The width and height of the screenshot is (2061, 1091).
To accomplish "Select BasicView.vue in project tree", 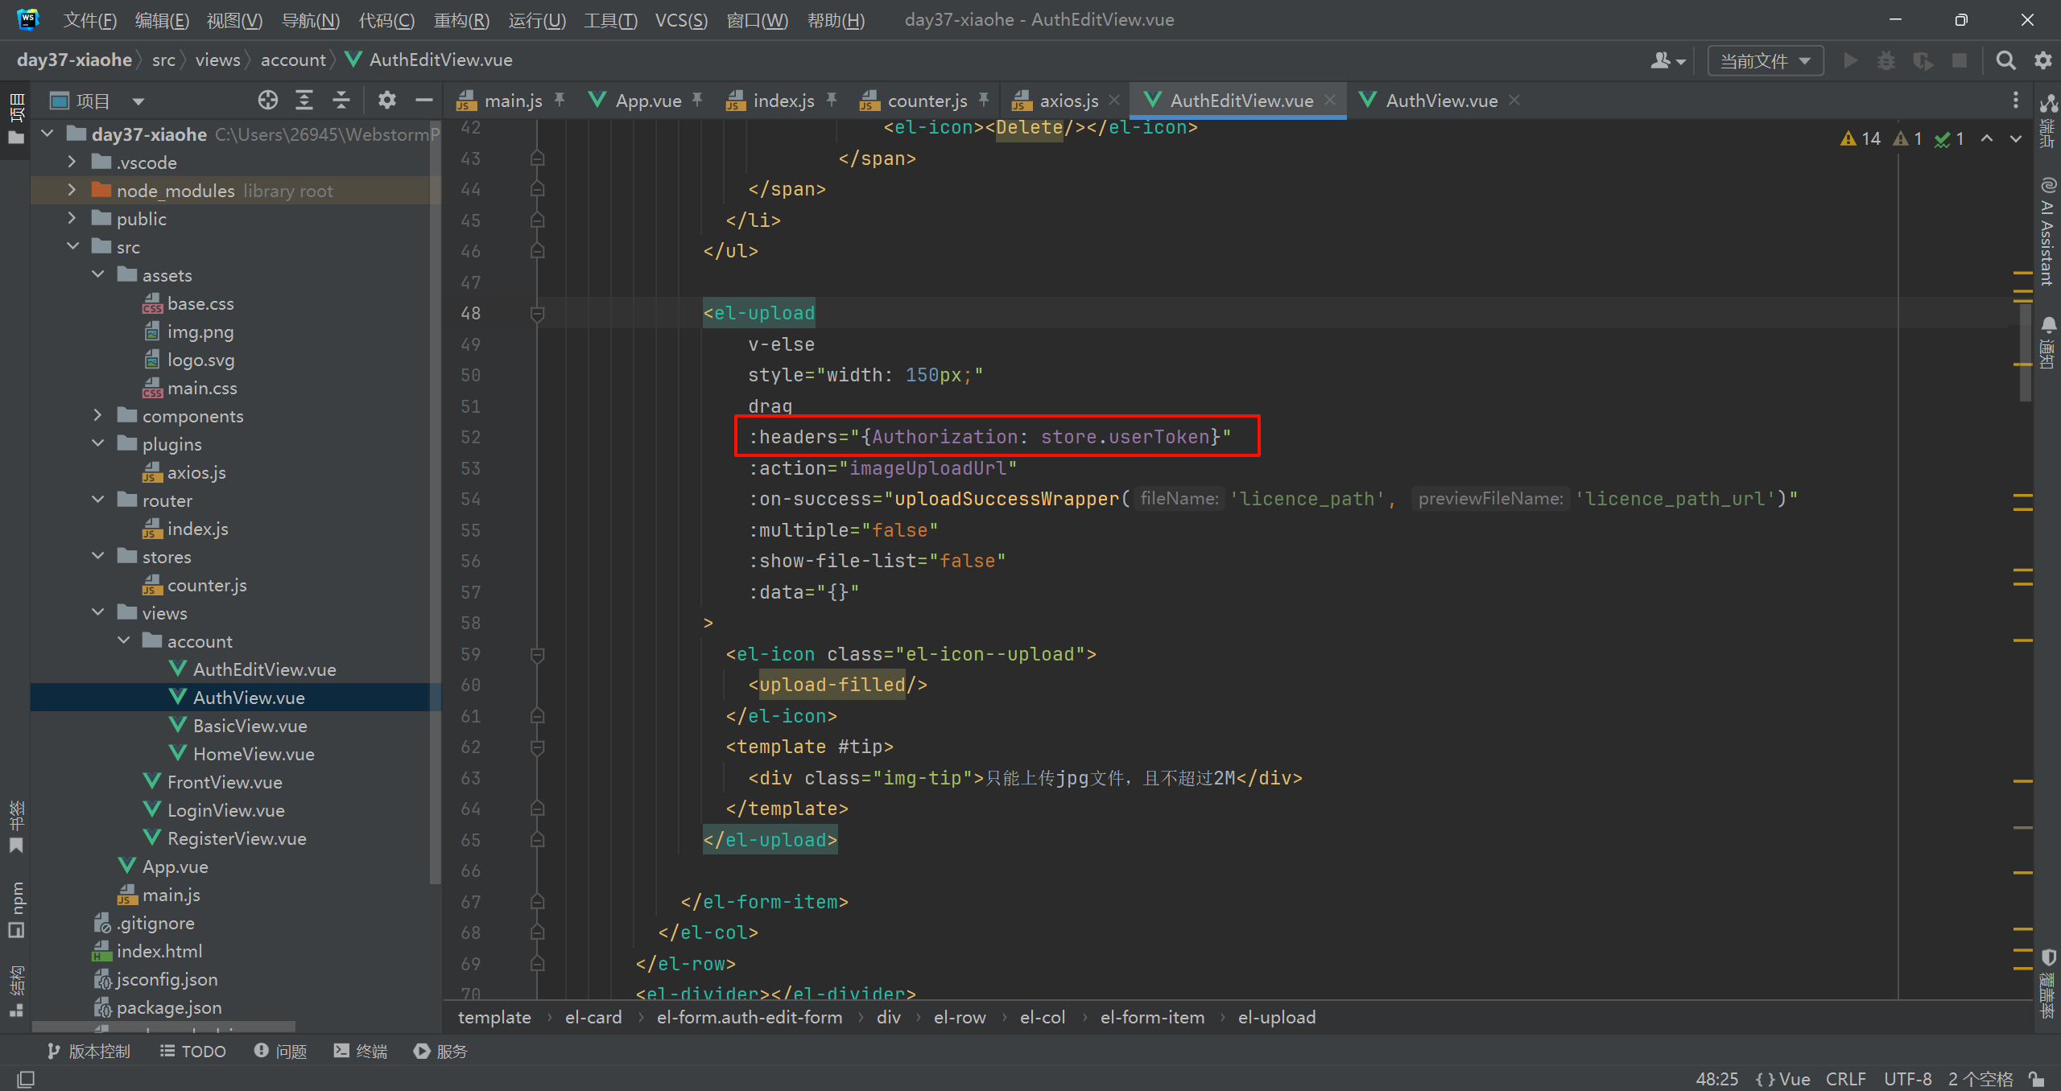I will click(250, 726).
